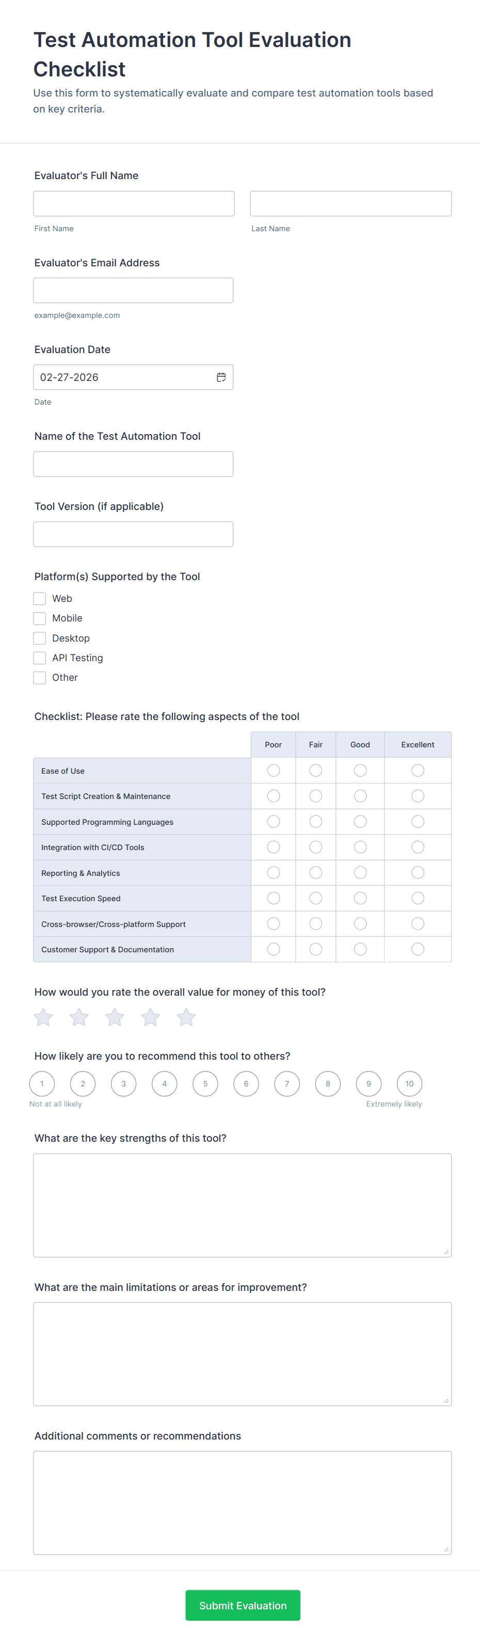Click the key strengths text area
This screenshot has width=480, height=1646.
coord(242,1205)
